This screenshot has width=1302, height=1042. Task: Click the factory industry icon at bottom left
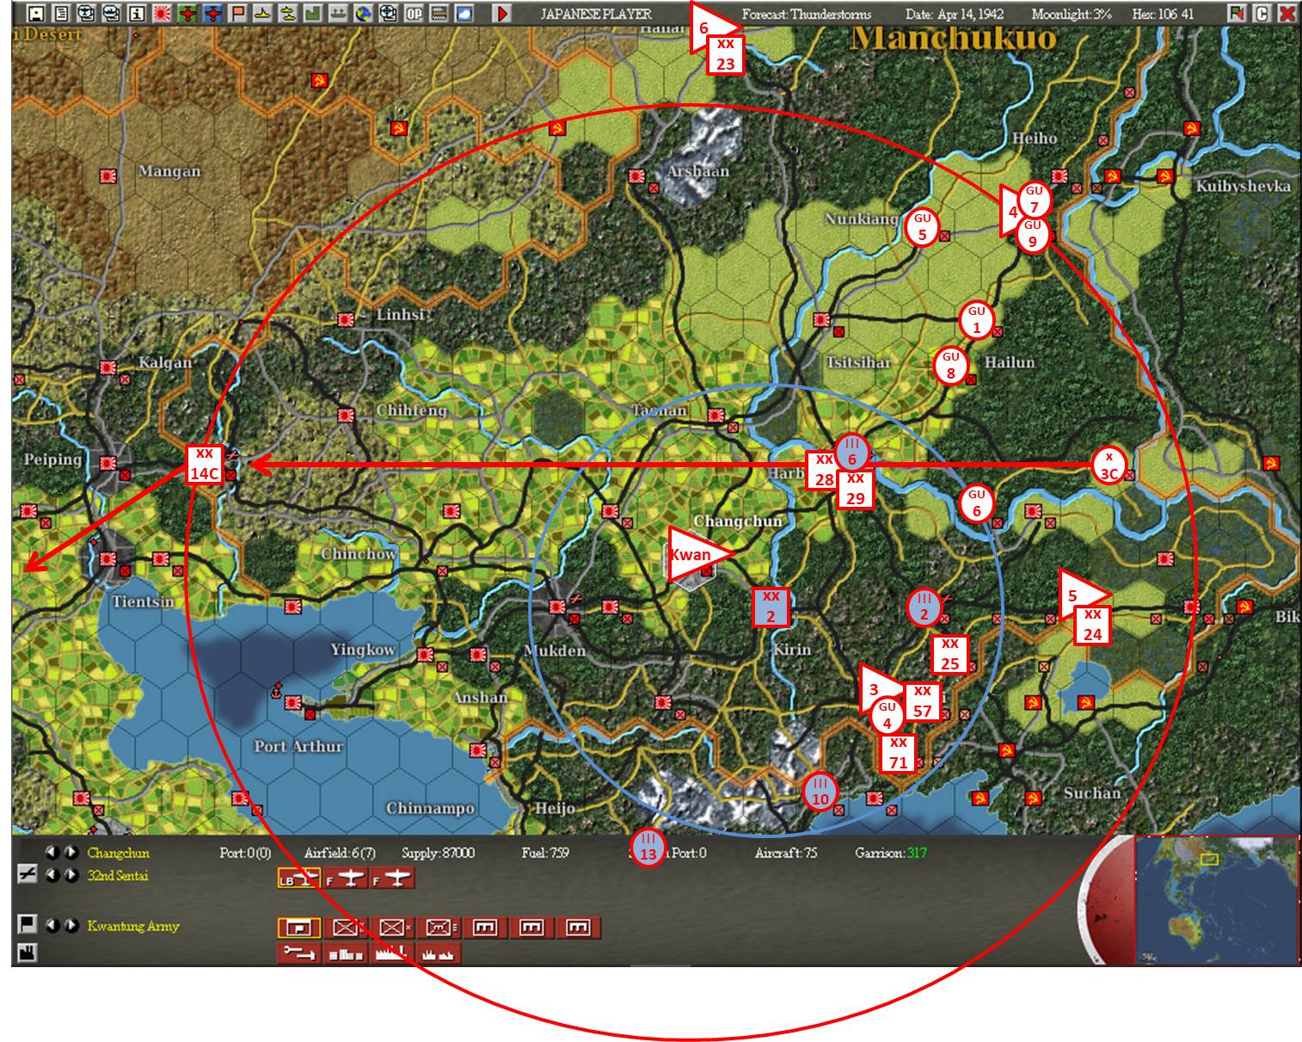28,953
